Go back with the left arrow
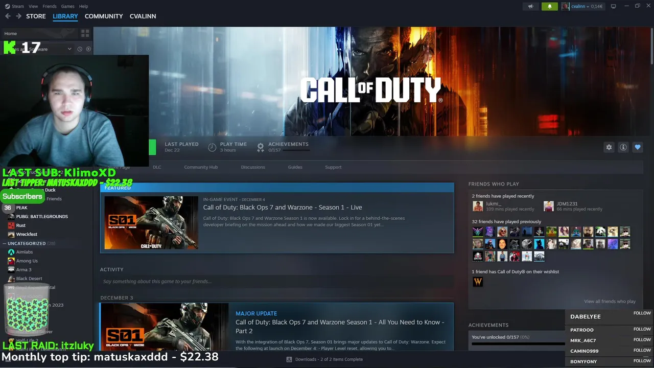The width and height of the screenshot is (654, 368). [x=8, y=16]
